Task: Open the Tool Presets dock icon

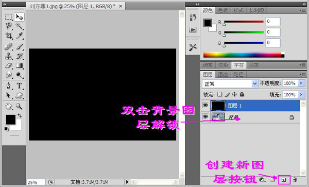Action: tap(193, 47)
